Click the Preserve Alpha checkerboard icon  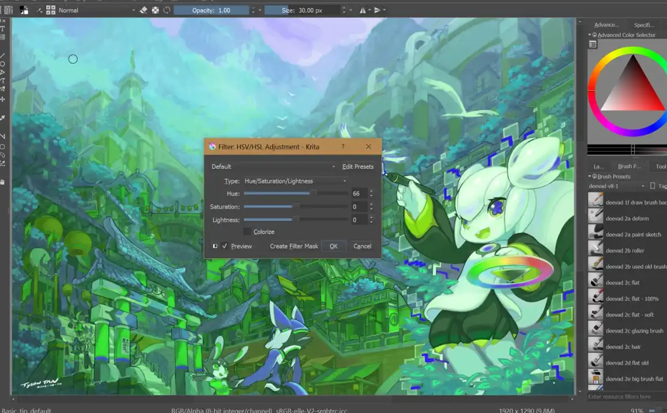click(155, 10)
